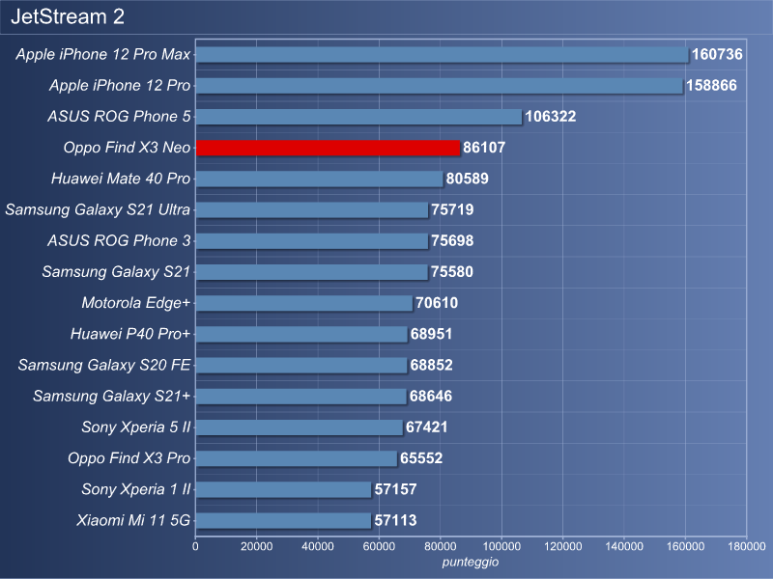Click the 80000 axis tick label
Image resolution: width=773 pixels, height=579 pixels.
click(x=441, y=546)
